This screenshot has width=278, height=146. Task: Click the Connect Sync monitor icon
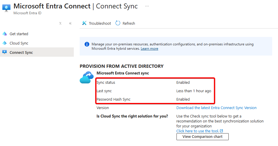point(4,52)
